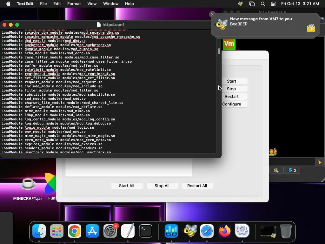Switch to TextEdit in the dock
325x244 pixels.
point(128,231)
